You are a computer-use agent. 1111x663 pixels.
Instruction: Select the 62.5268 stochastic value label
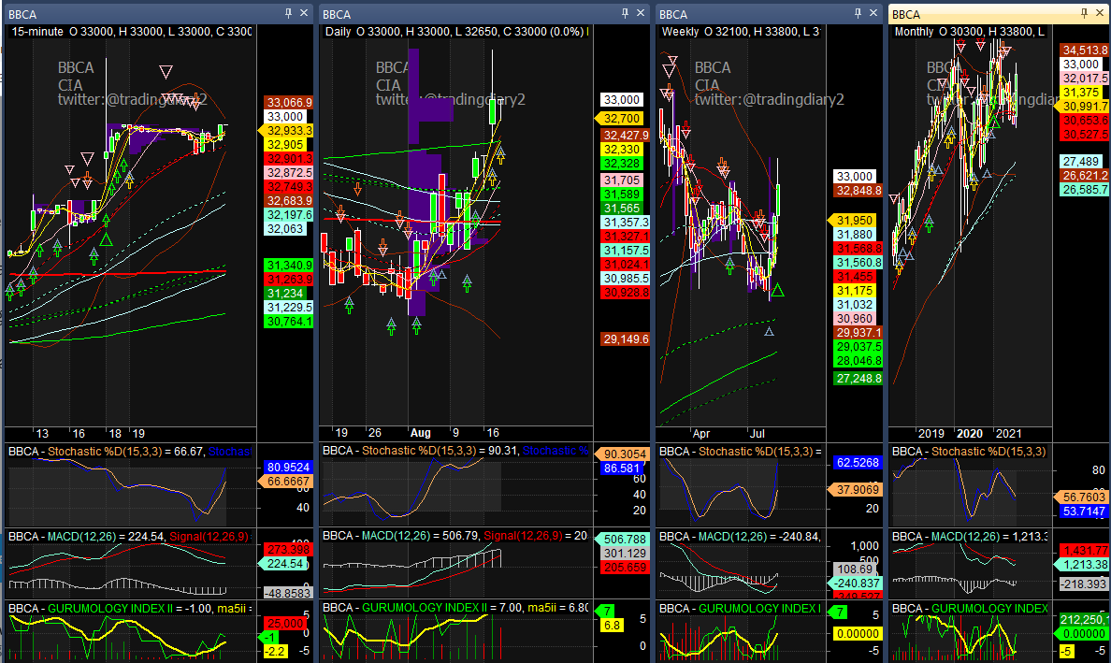[858, 463]
